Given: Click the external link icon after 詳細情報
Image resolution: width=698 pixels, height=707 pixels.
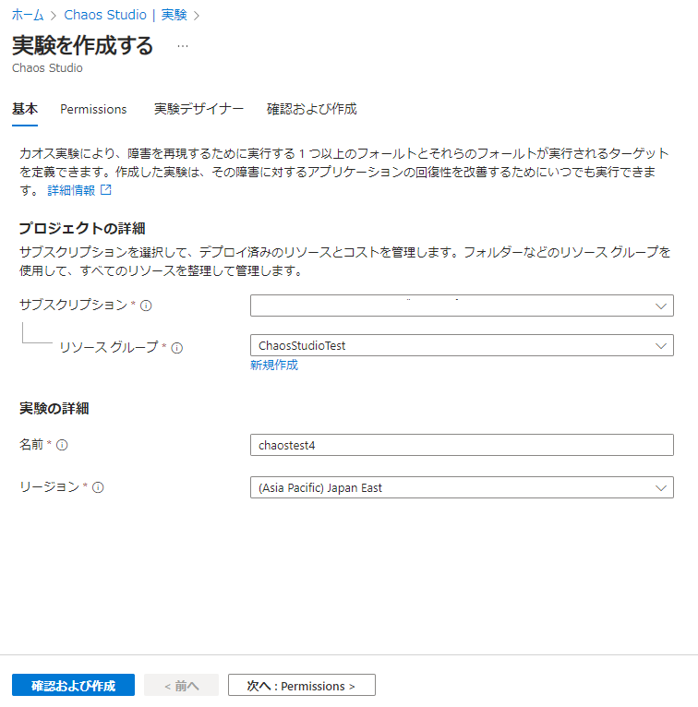Looking at the screenshot, I should tap(106, 190).
